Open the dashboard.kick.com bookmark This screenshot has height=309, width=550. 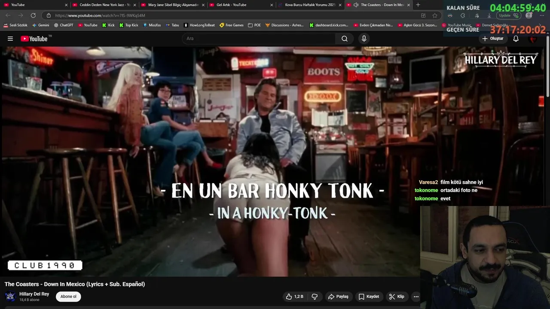pos(329,25)
